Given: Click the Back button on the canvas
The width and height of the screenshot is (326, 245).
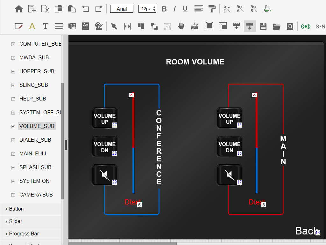Looking at the screenshot, I should 306,231.
